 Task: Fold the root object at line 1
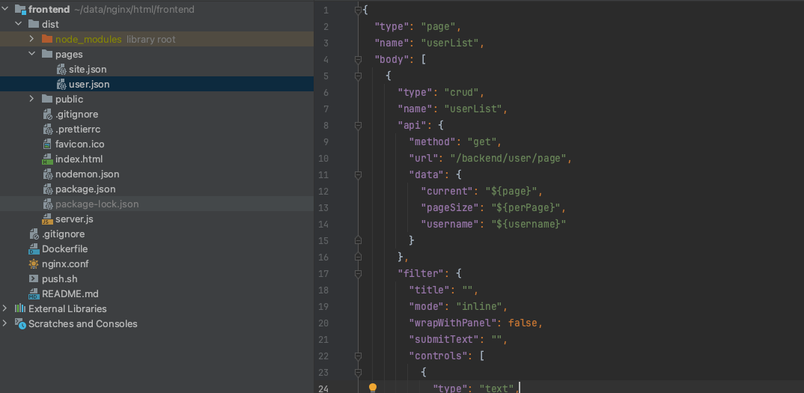pos(359,10)
